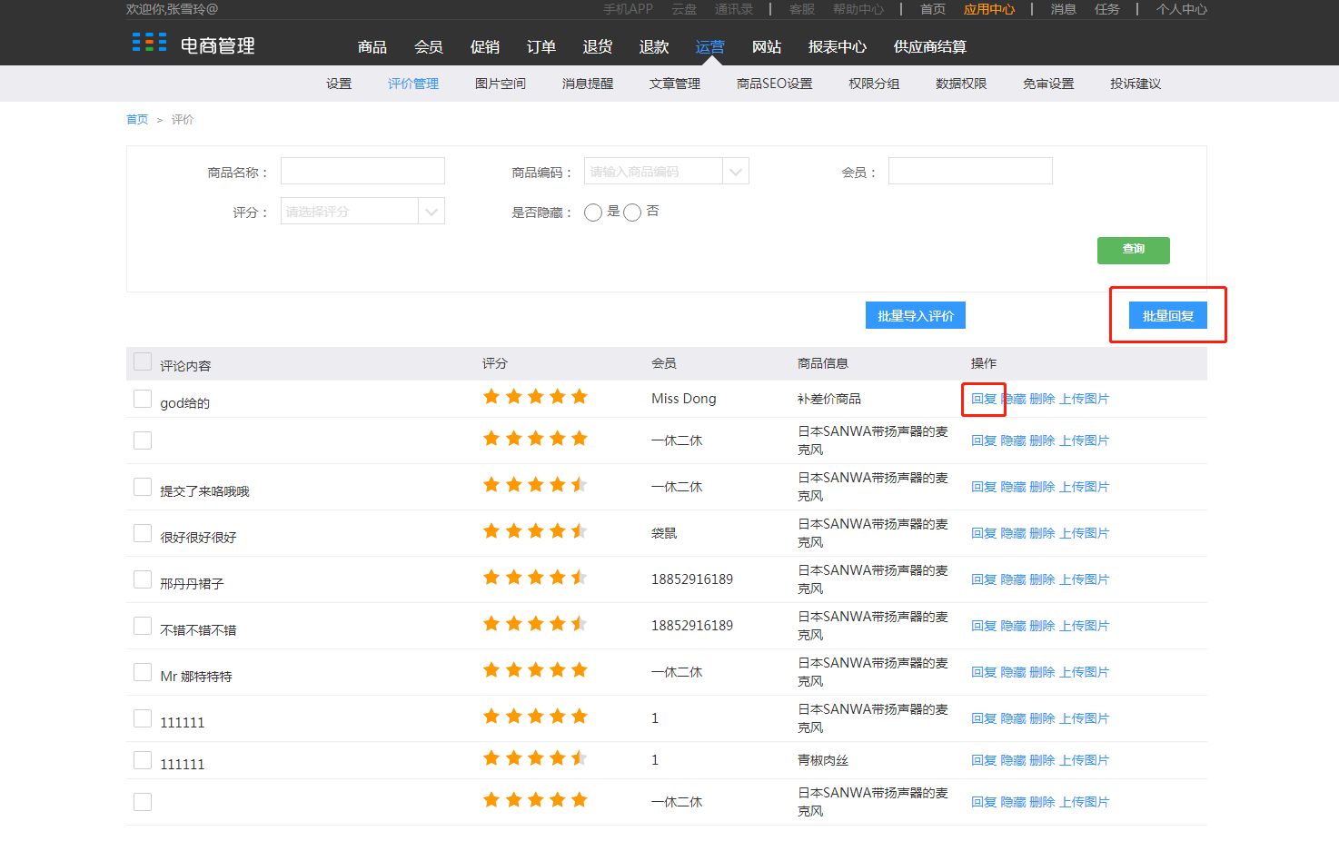The width and height of the screenshot is (1339, 841).
Task: Click star rating in Mr 娜特特特 row
Action: tap(535, 669)
